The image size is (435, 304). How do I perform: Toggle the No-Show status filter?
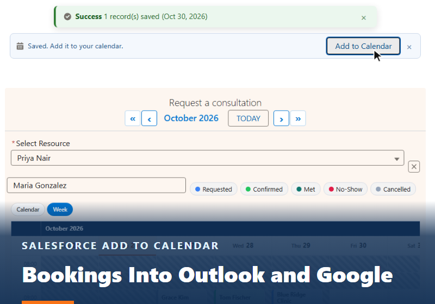click(x=345, y=189)
